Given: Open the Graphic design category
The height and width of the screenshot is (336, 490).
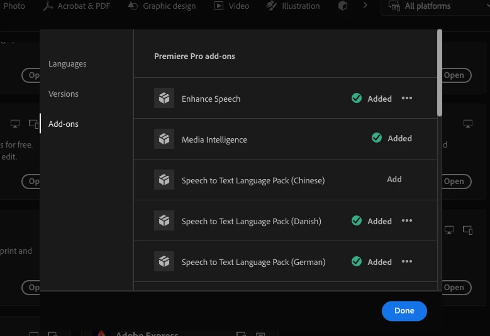Looking at the screenshot, I should (x=162, y=6).
